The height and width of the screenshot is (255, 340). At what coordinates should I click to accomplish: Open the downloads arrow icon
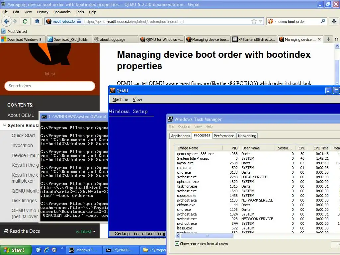(334, 21)
